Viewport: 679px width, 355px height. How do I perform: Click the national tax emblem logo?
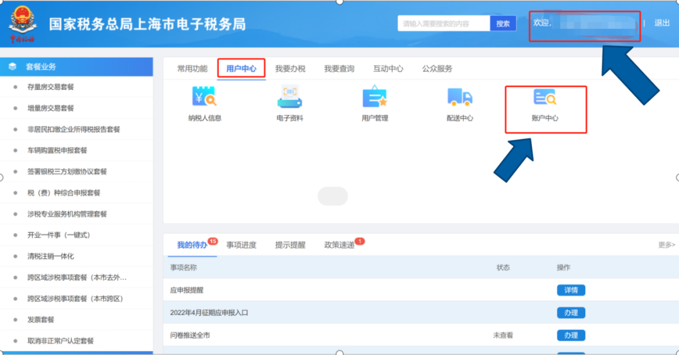pos(23,24)
